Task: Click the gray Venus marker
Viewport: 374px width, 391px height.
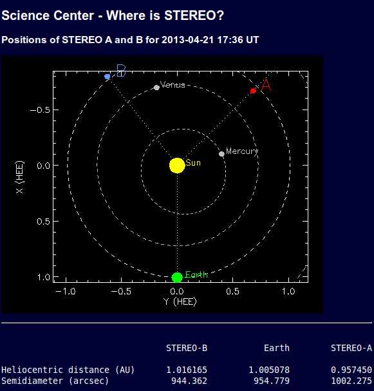Action: click(156, 88)
